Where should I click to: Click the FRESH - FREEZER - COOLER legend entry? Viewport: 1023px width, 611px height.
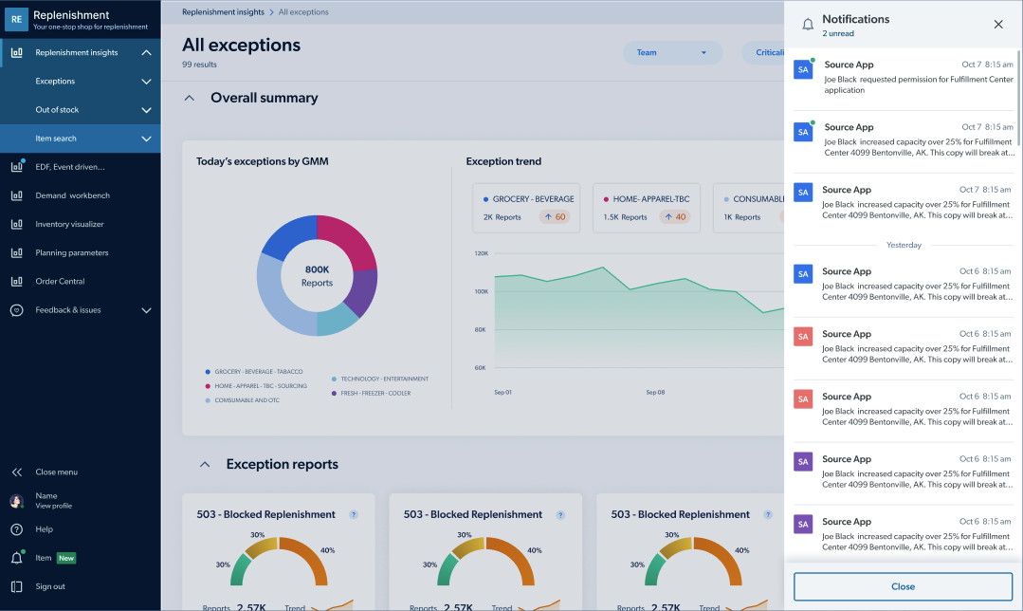click(371, 393)
